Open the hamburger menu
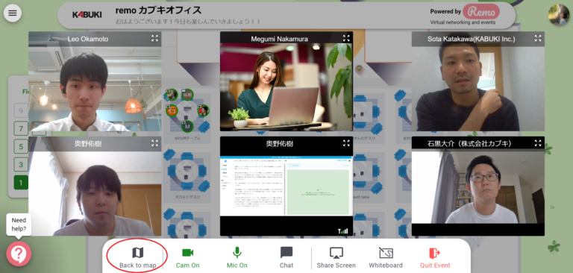This screenshot has width=573, height=273. (13, 13)
